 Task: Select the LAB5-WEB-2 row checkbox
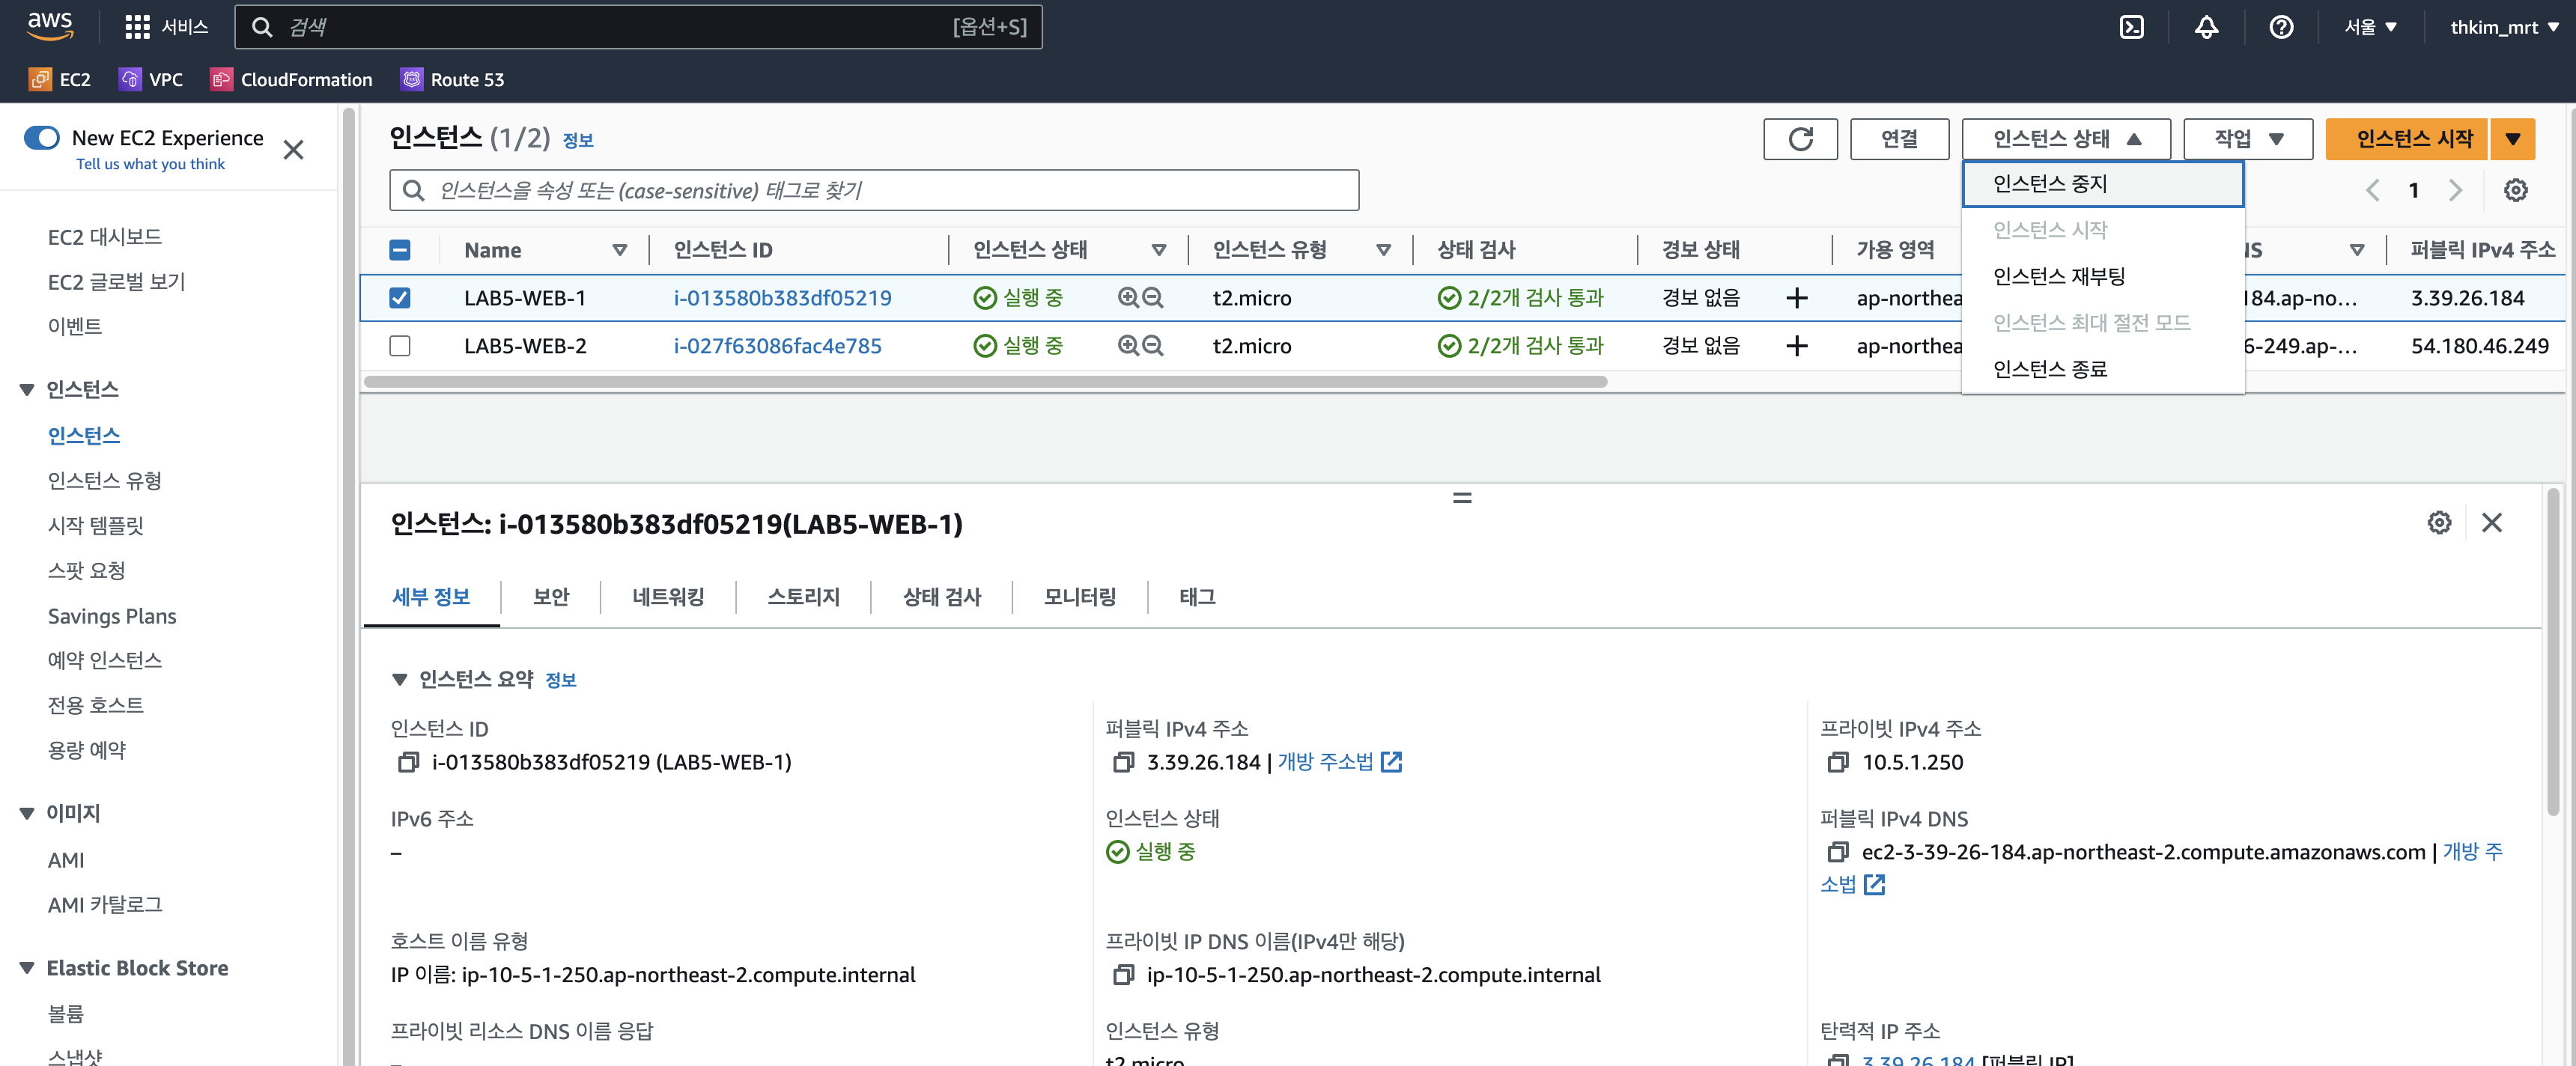click(x=400, y=346)
